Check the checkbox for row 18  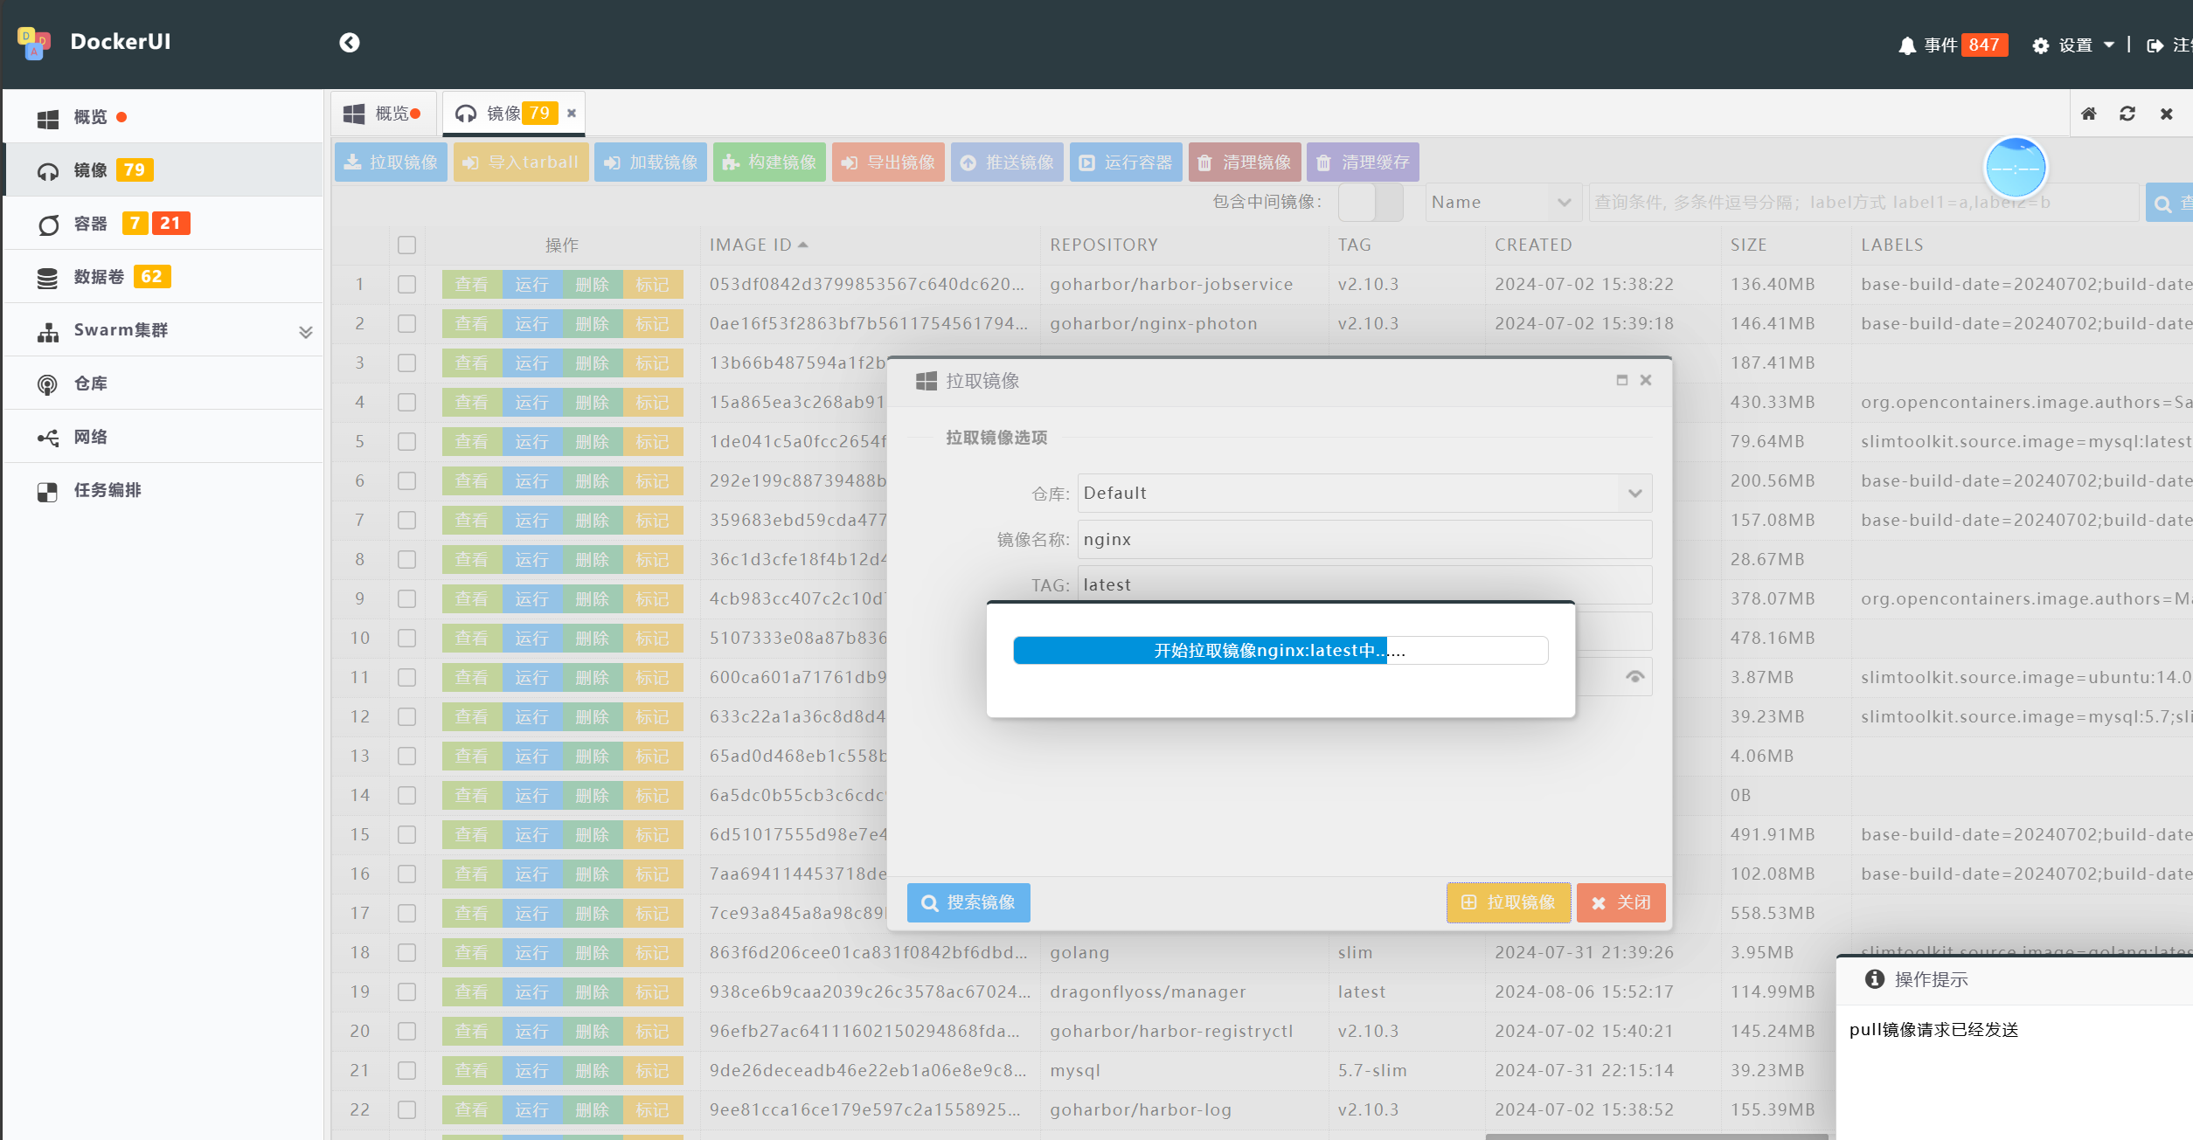(x=406, y=953)
